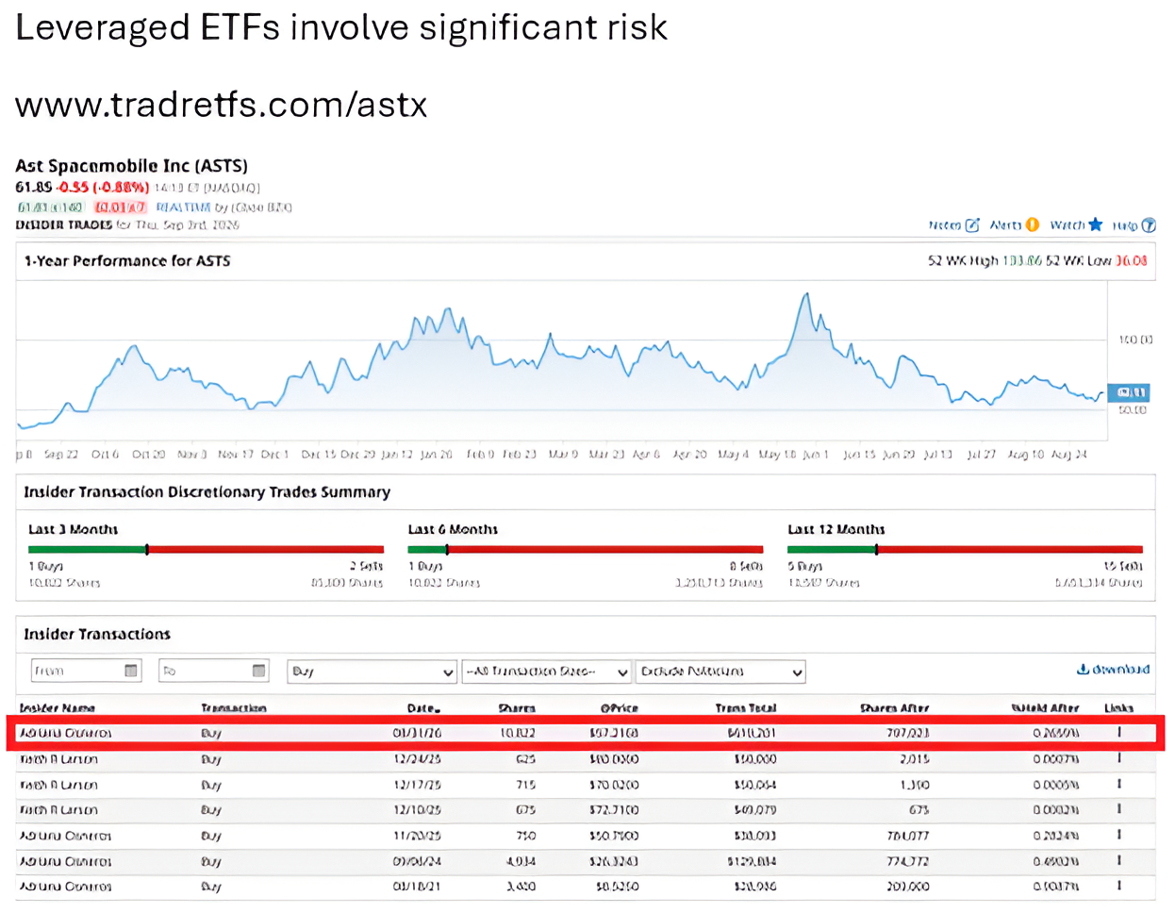The height and width of the screenshot is (913, 1175).
Task: Click the www.tradretfs.com/astx URL text
Action: 222,104
